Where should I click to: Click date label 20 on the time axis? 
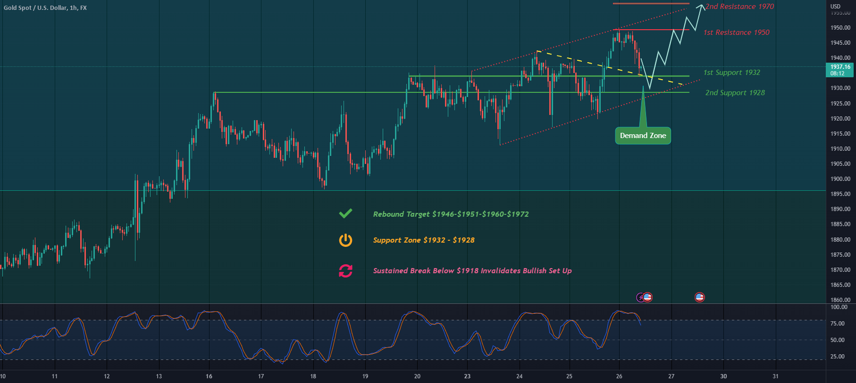pos(417,376)
